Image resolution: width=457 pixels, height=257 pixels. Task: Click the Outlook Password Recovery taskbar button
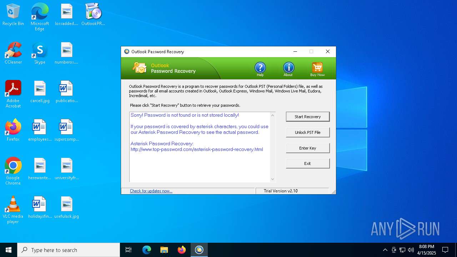(199, 250)
